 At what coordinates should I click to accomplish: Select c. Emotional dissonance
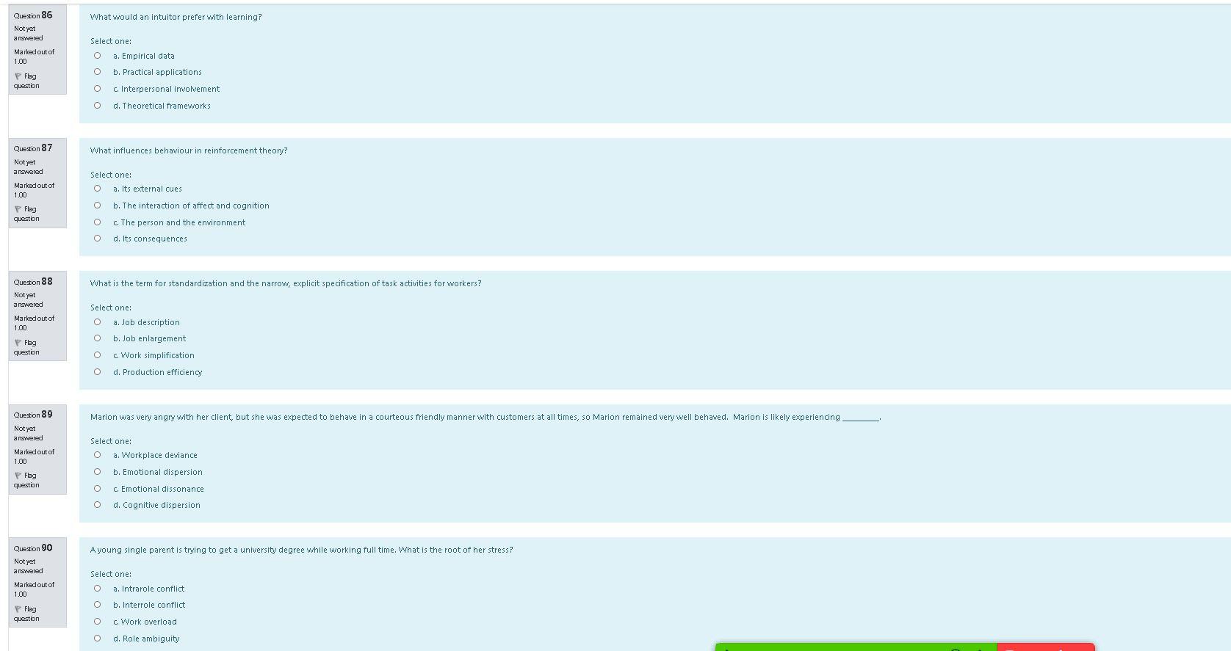97,489
